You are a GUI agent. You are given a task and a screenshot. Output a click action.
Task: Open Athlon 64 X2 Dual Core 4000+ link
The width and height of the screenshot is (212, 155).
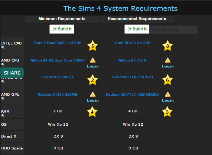click(x=58, y=60)
